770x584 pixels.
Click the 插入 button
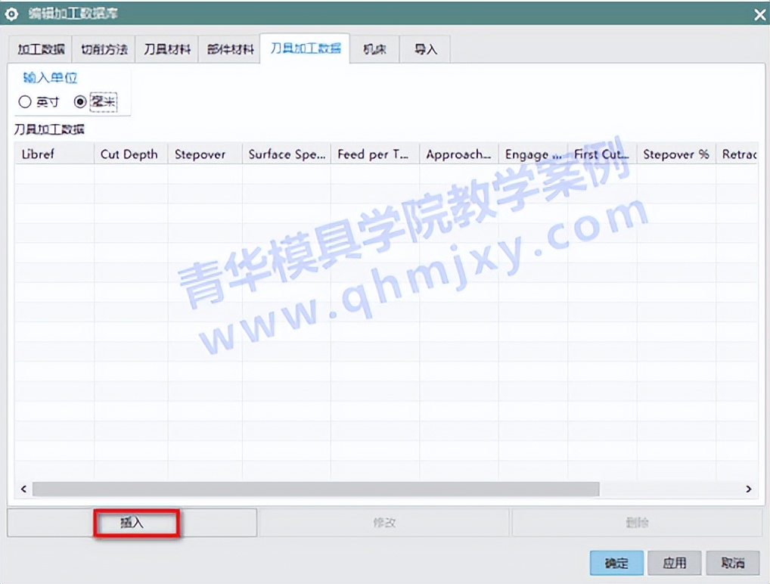[x=132, y=523]
